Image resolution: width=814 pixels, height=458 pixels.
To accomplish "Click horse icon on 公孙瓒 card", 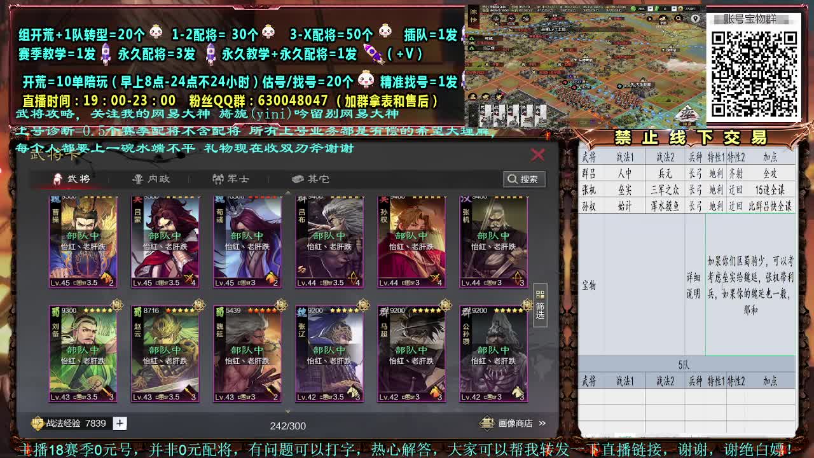I will pos(516,392).
